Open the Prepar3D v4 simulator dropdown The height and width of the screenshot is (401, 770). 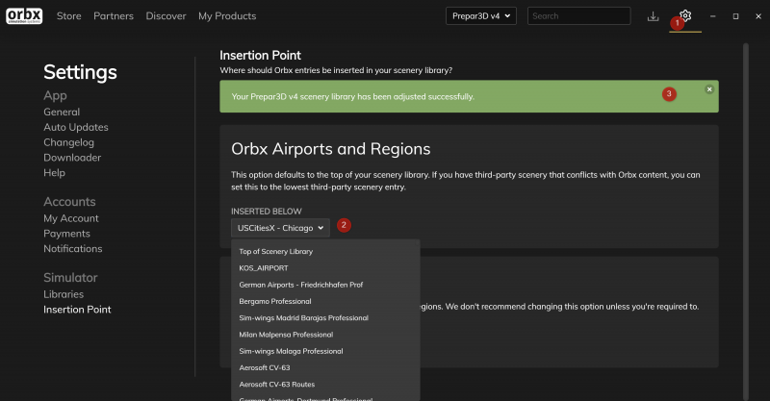480,15
